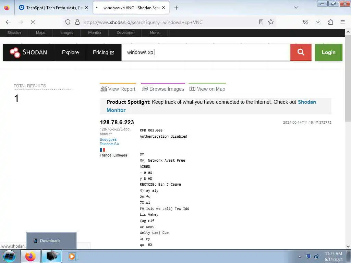
Task: Open Images in top navigation
Action: point(67,33)
